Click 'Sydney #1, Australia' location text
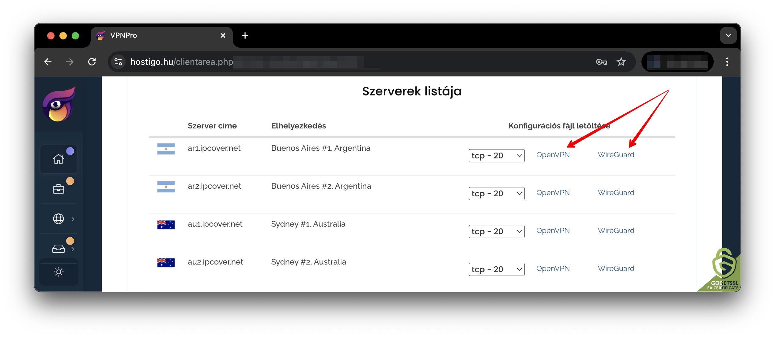This screenshot has height=337, width=775. pyautogui.click(x=308, y=224)
